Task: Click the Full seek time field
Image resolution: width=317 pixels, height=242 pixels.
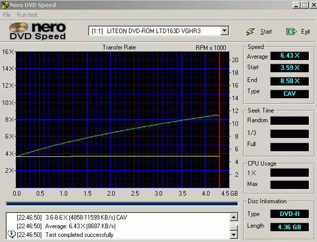Action: tap(289, 147)
